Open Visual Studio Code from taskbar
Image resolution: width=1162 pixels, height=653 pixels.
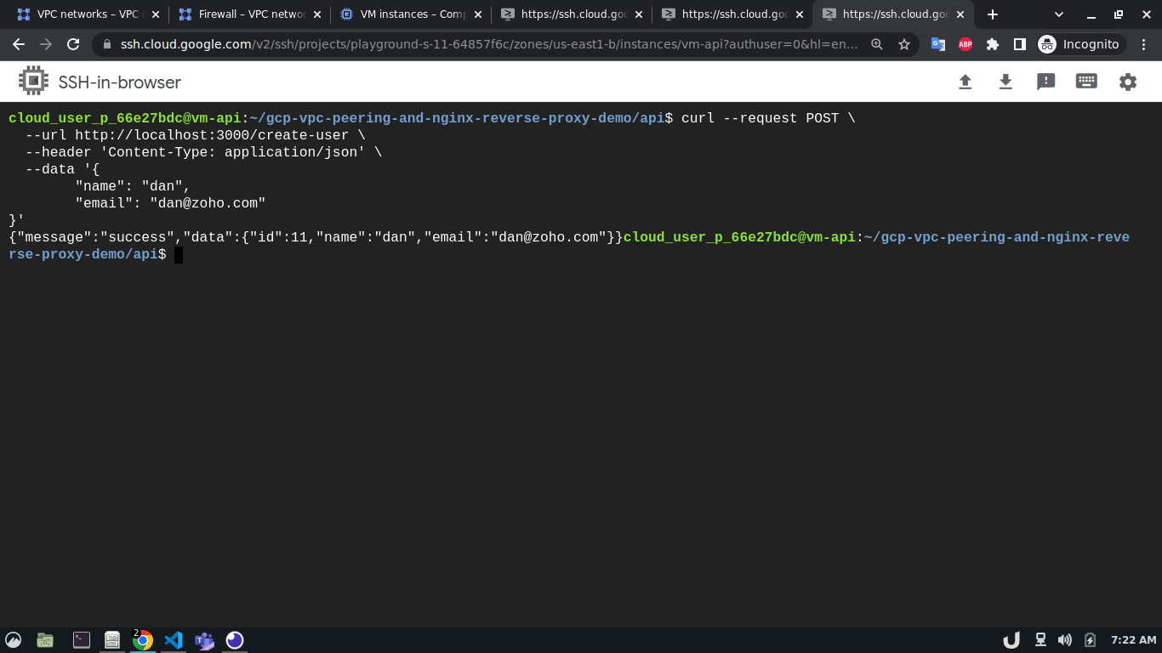tap(174, 640)
